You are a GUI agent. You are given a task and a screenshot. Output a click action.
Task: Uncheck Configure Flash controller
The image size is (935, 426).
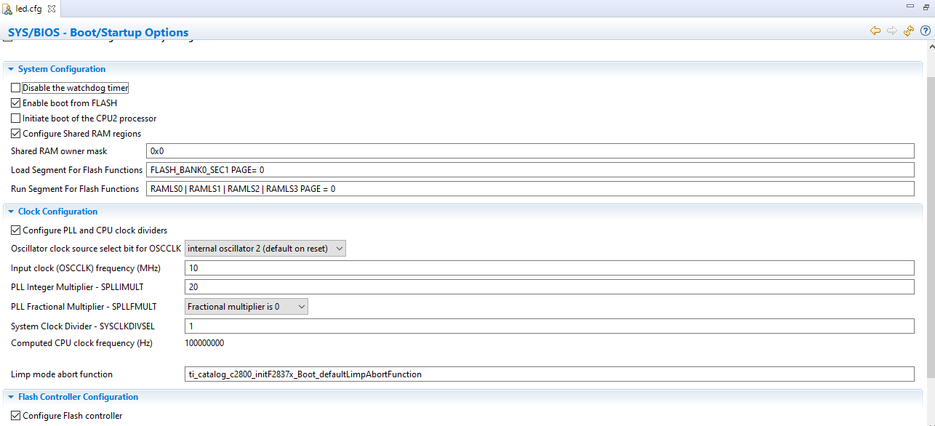click(x=15, y=415)
